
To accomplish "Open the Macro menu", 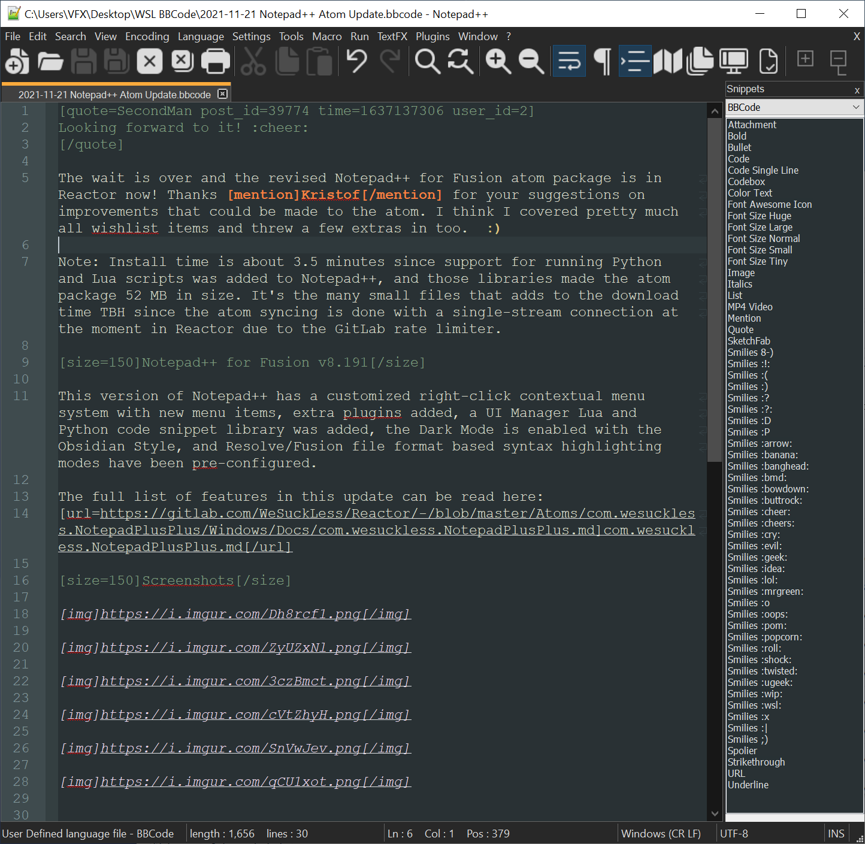I will click(327, 37).
